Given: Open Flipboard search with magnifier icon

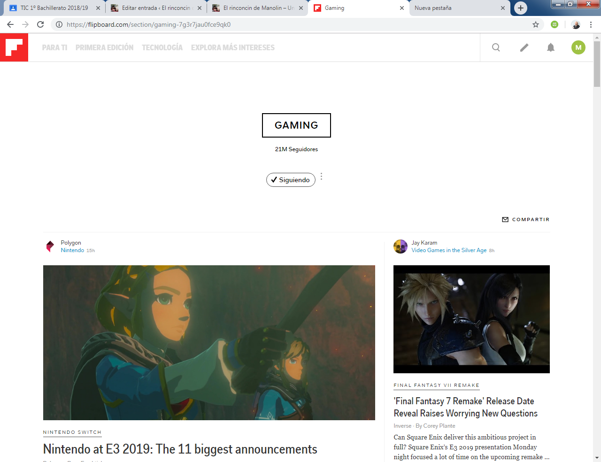Looking at the screenshot, I should (496, 47).
